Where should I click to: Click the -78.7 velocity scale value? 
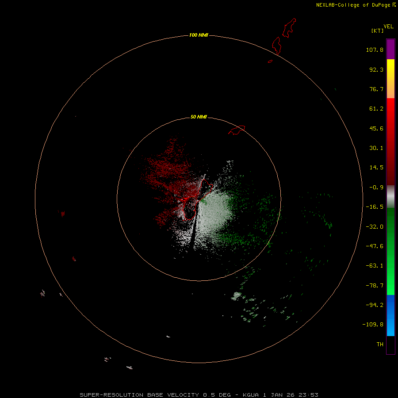375,286
